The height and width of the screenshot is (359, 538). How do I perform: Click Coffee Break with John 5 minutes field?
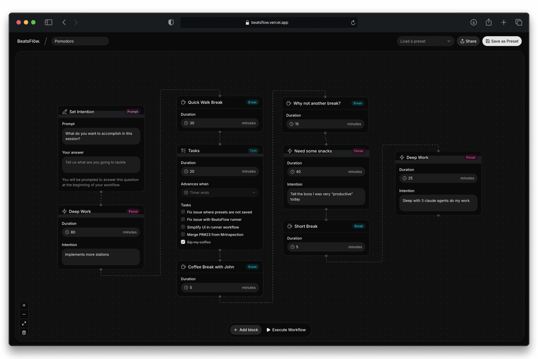tap(220, 287)
